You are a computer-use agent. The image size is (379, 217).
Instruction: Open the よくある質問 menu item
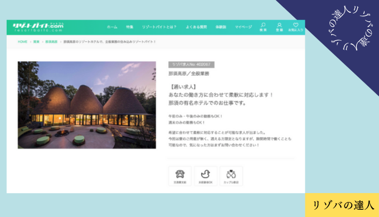[196, 27]
